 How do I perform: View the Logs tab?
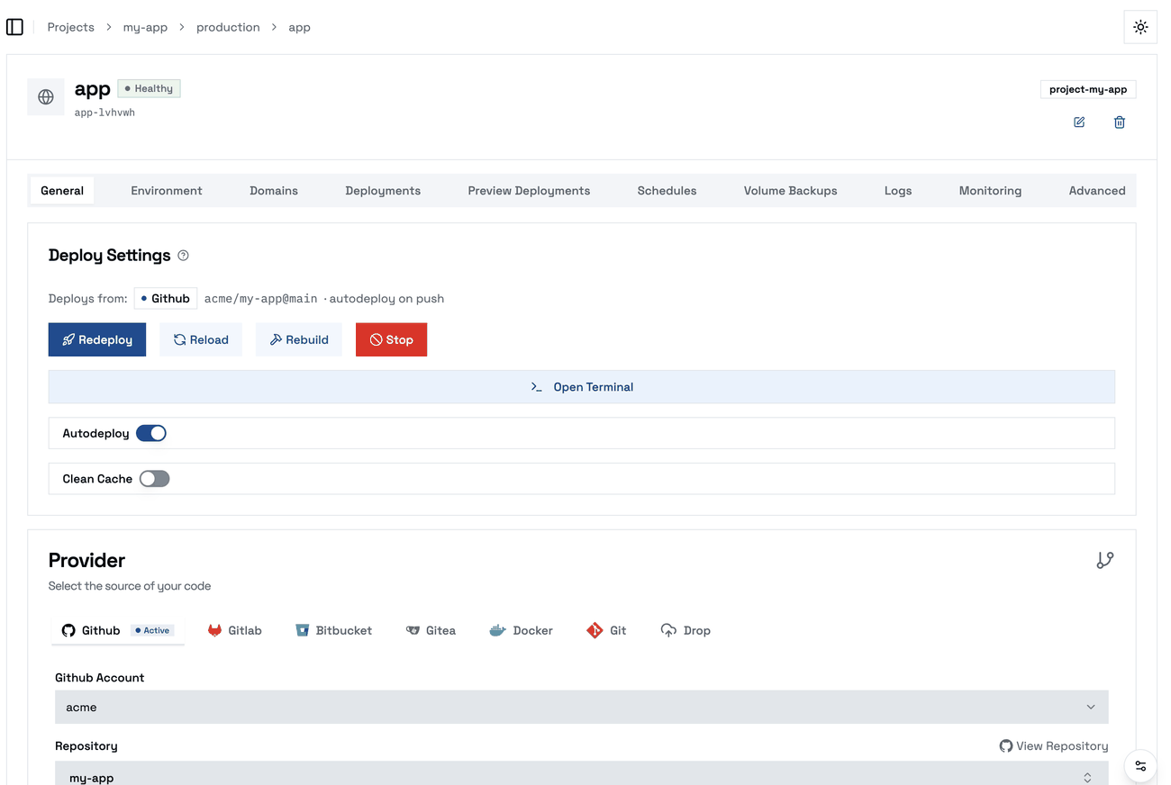[x=898, y=191]
